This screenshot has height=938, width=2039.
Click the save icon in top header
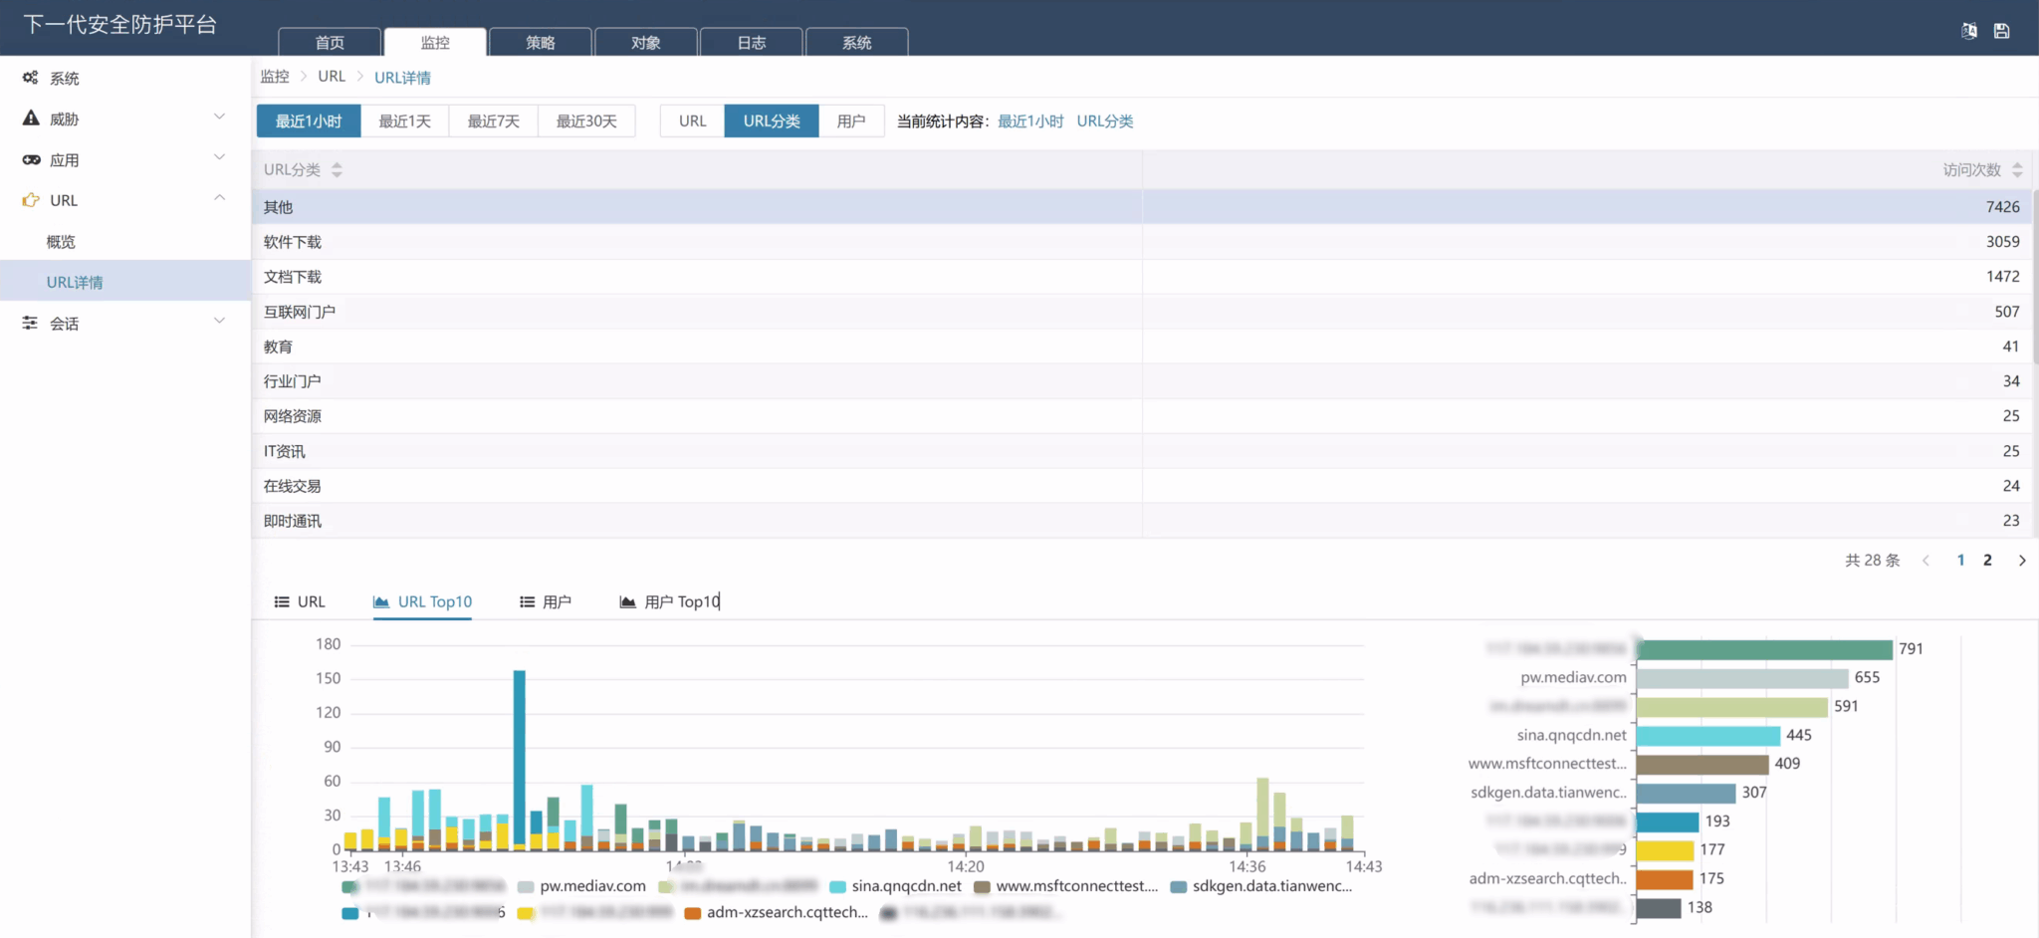click(2001, 31)
